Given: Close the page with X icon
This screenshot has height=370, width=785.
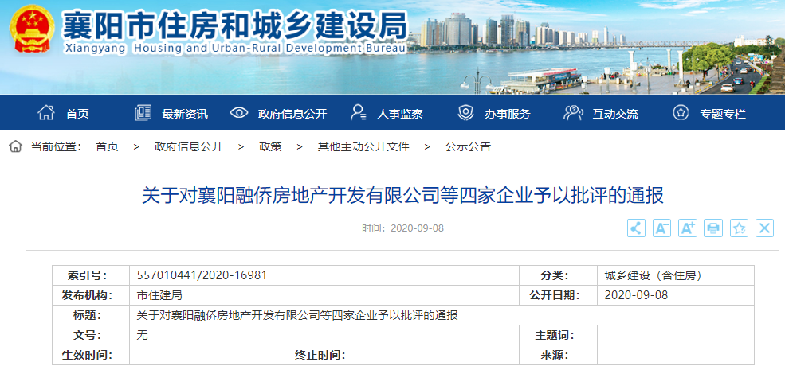Looking at the screenshot, I should (764, 228).
